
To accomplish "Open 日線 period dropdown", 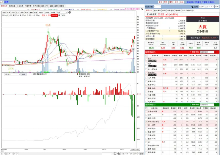I will pyautogui.click(x=62, y=12).
